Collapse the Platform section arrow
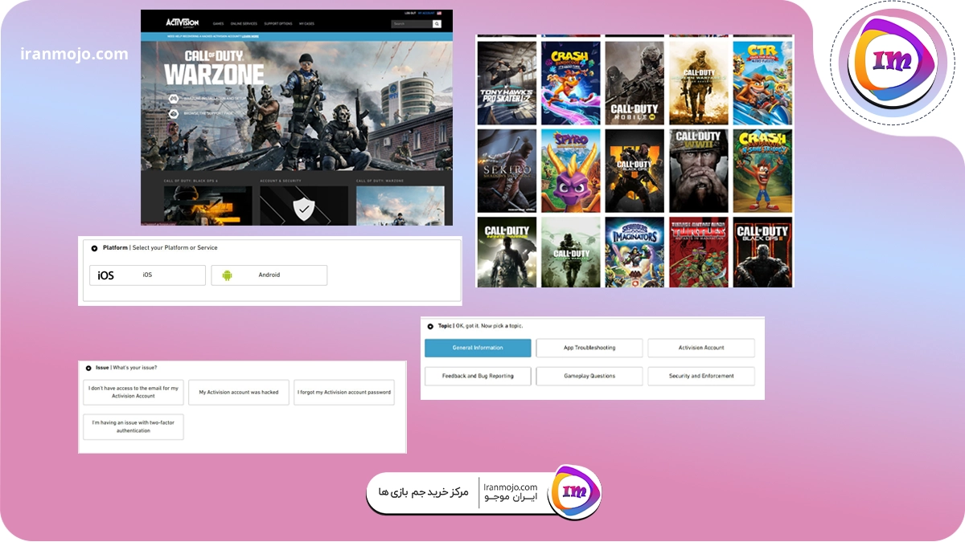This screenshot has width=965, height=542. coord(95,248)
